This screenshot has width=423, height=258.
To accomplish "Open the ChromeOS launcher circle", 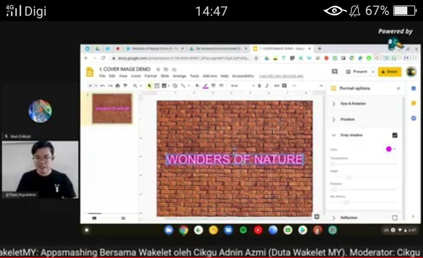I will (87, 230).
